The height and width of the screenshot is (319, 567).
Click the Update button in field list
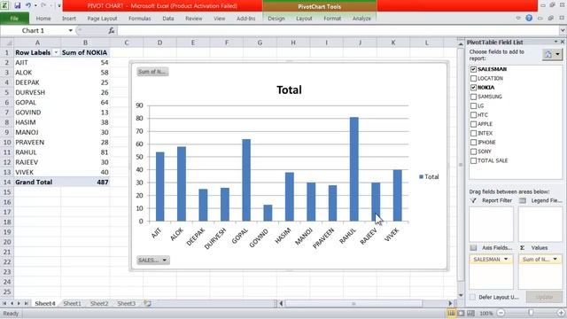point(544,297)
